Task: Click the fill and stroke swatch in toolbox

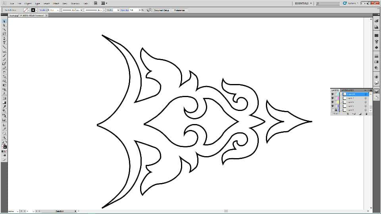Action: [x=4, y=146]
